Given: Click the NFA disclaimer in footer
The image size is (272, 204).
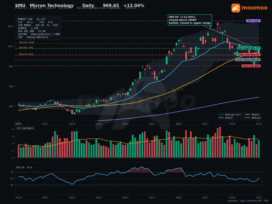Looking at the screenshot, I should 266,201.
